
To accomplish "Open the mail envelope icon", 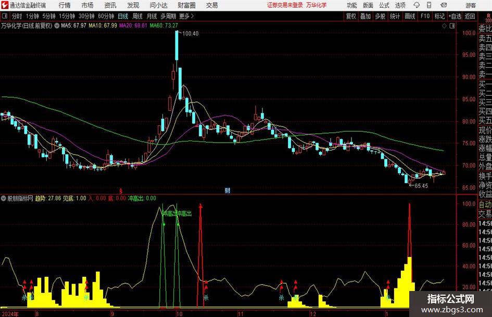I will coord(444,5).
